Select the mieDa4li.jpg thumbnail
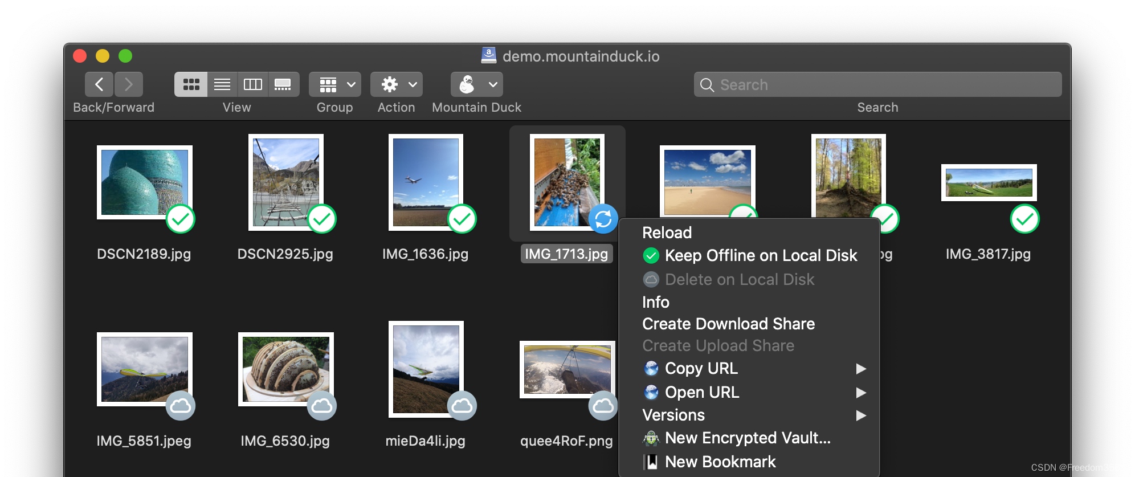Image resolution: width=1135 pixels, height=477 pixels. pyautogui.click(x=426, y=369)
